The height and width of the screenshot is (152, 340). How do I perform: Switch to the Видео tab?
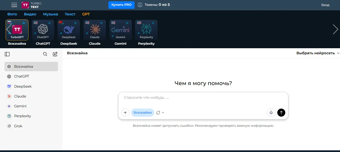pyautogui.click(x=30, y=14)
